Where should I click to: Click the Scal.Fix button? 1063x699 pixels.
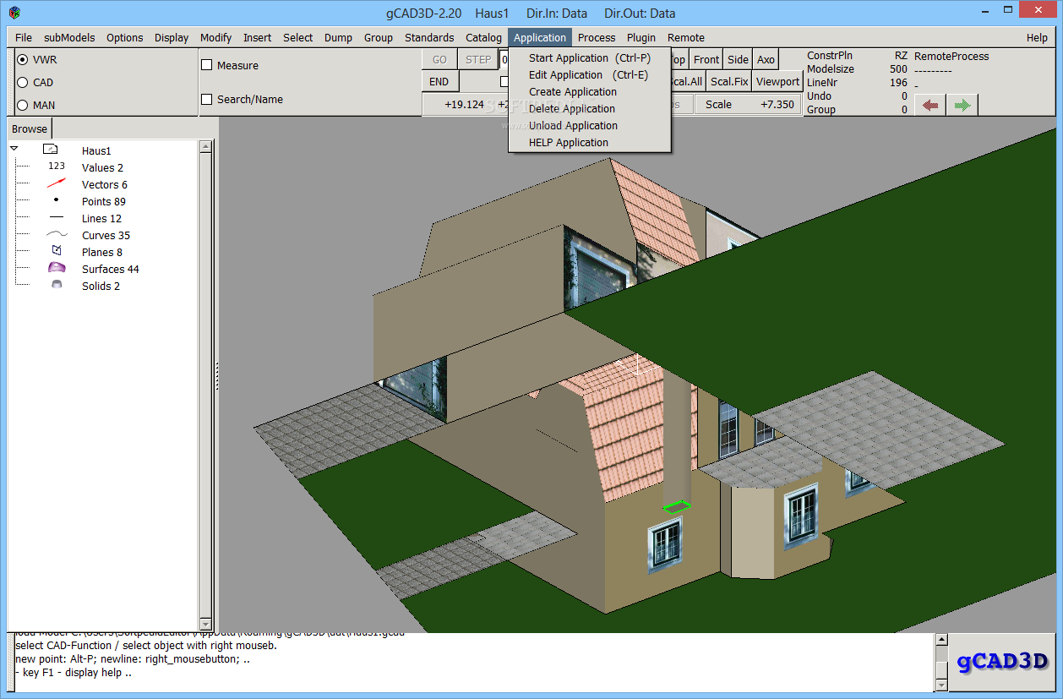(x=728, y=81)
